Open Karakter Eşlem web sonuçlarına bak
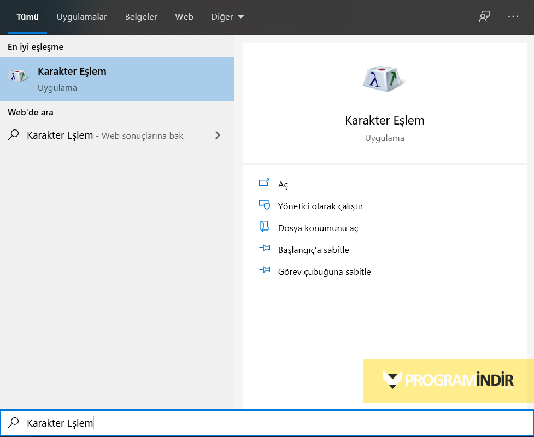534x437 pixels. (117, 135)
